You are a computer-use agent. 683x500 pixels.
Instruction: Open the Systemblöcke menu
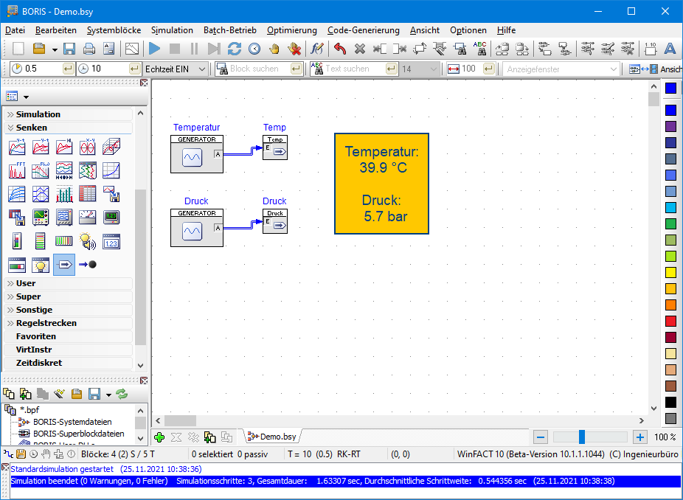(114, 30)
